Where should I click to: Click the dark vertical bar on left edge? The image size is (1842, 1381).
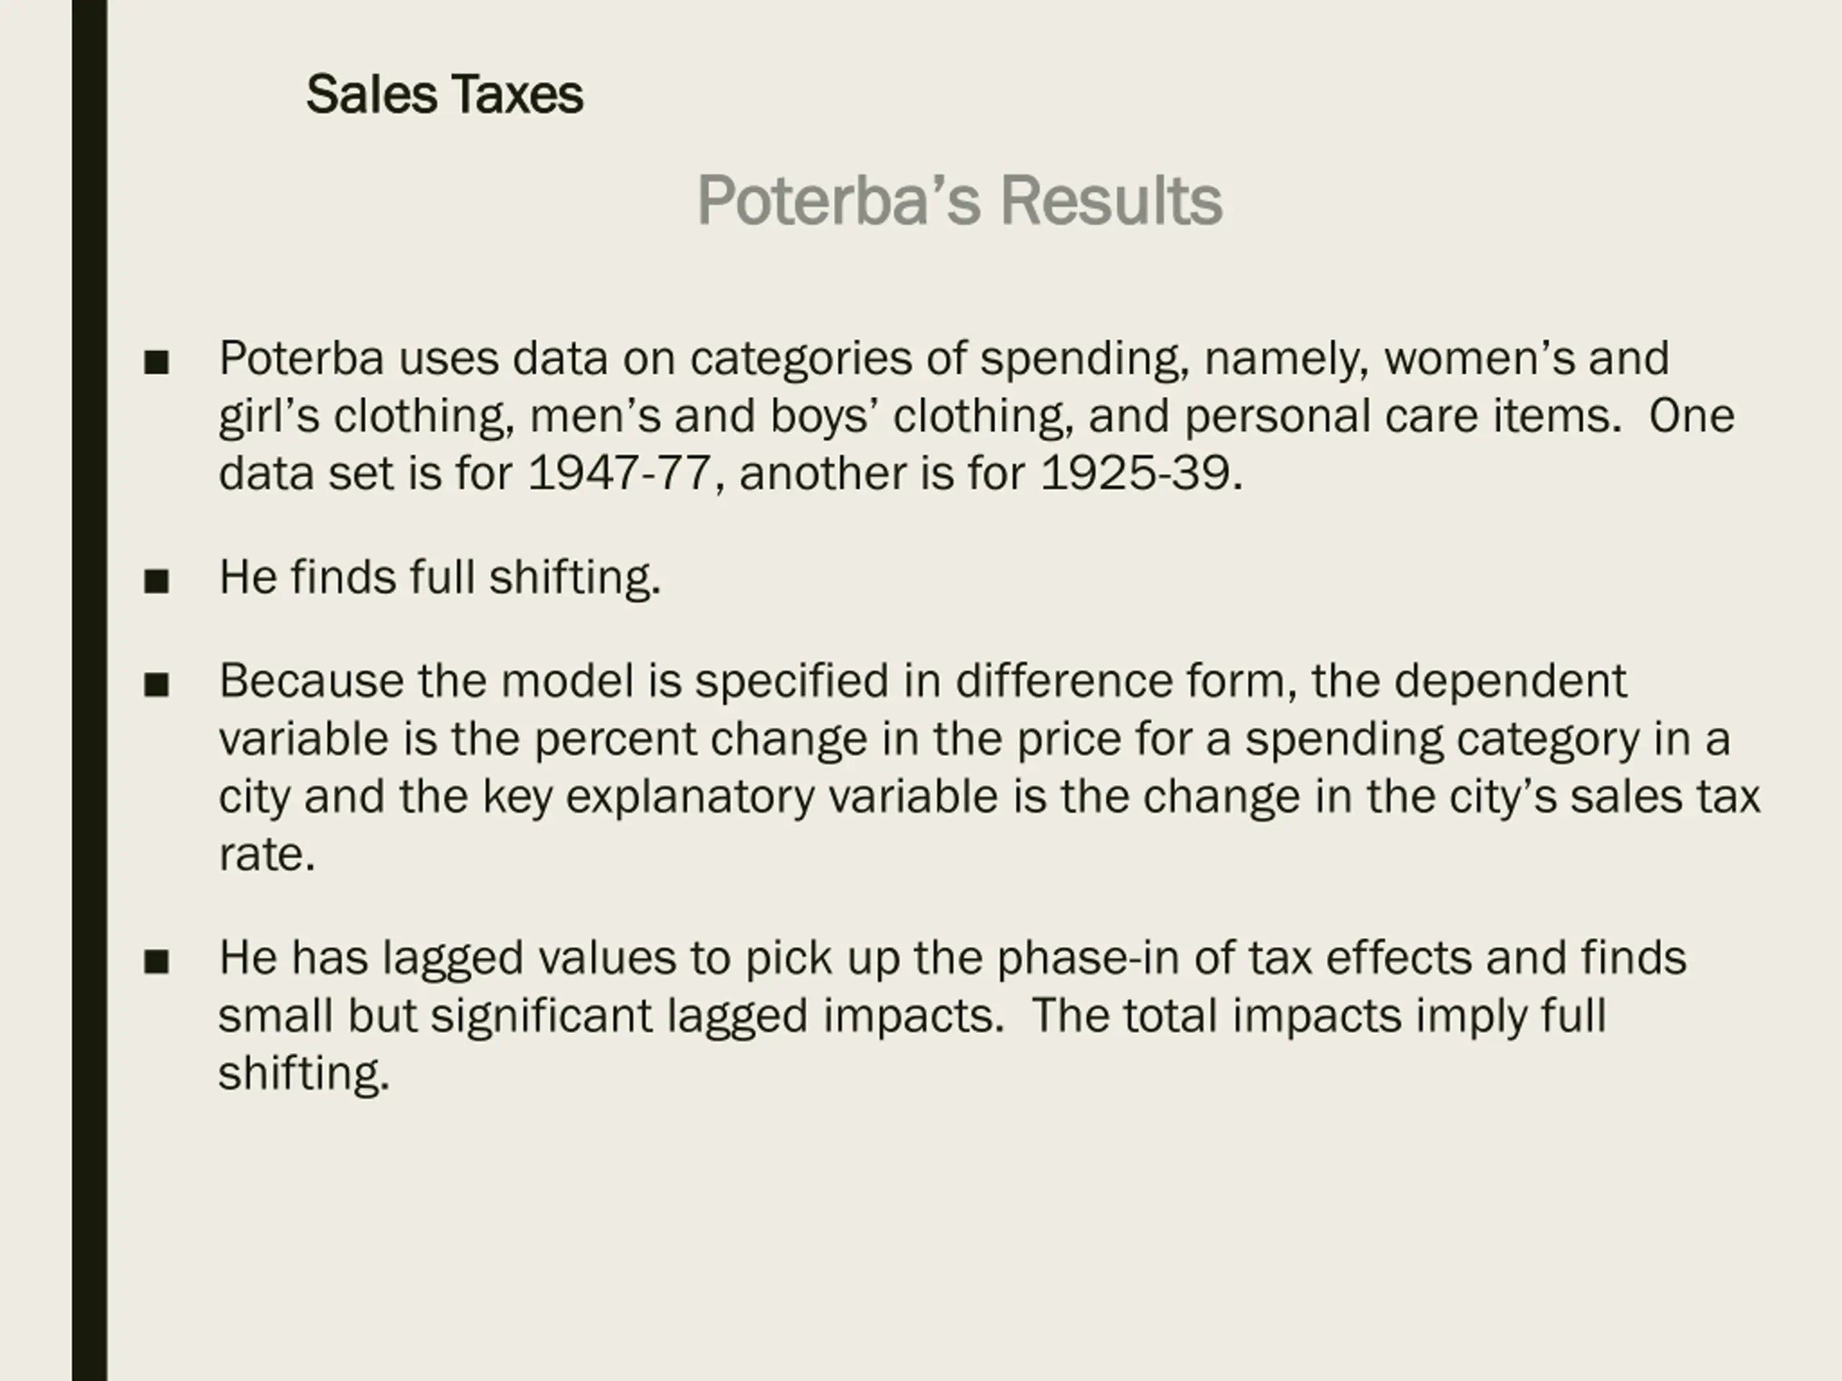(90, 690)
